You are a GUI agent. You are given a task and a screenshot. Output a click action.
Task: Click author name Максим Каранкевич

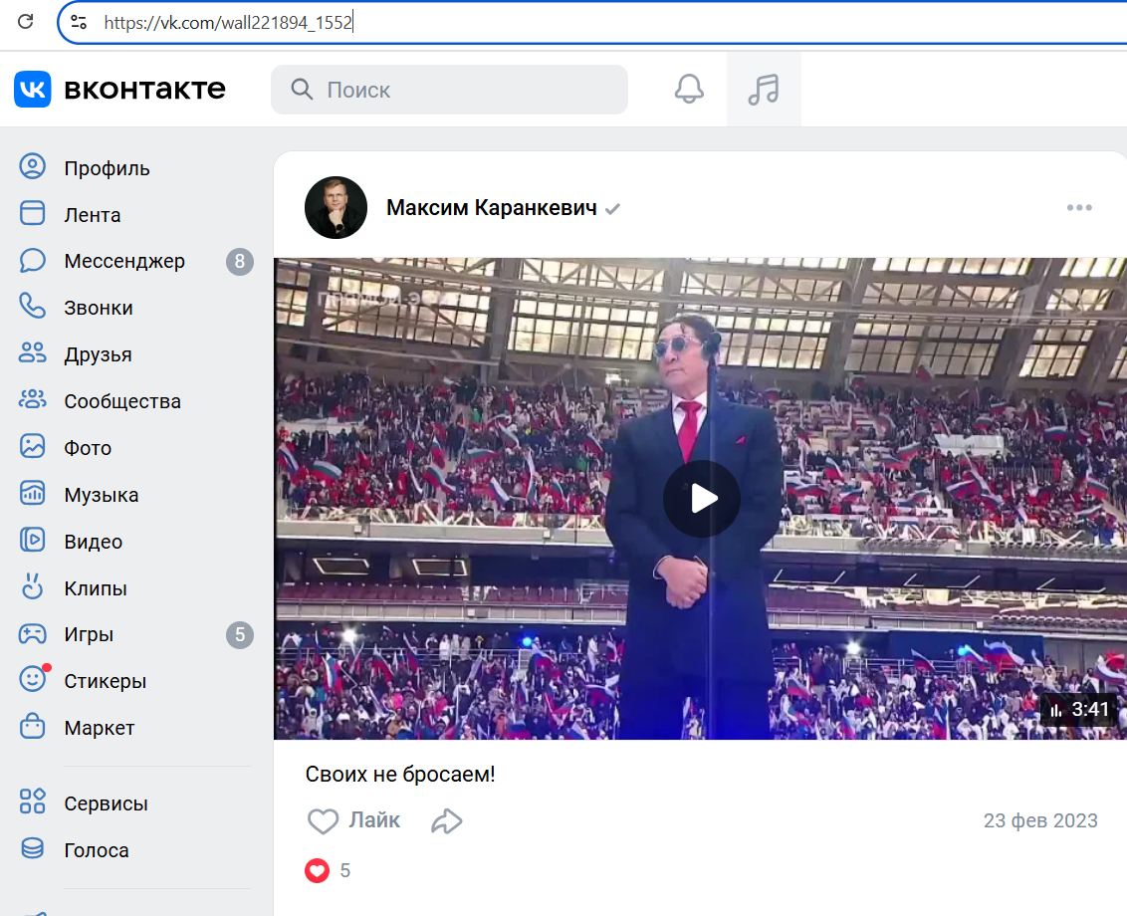pos(491,208)
